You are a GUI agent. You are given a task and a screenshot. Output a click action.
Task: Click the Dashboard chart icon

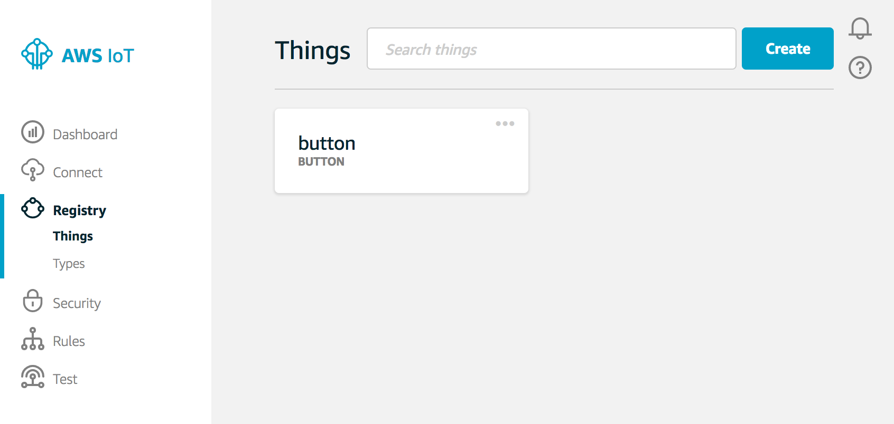33,132
